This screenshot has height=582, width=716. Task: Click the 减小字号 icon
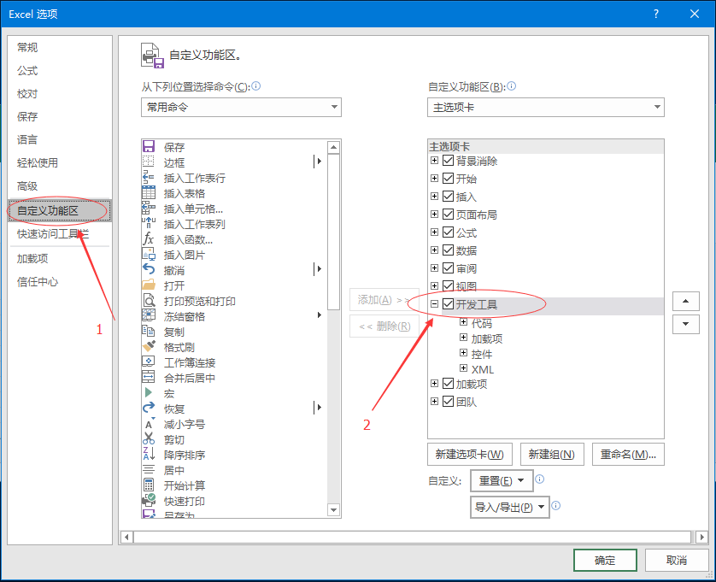click(149, 424)
